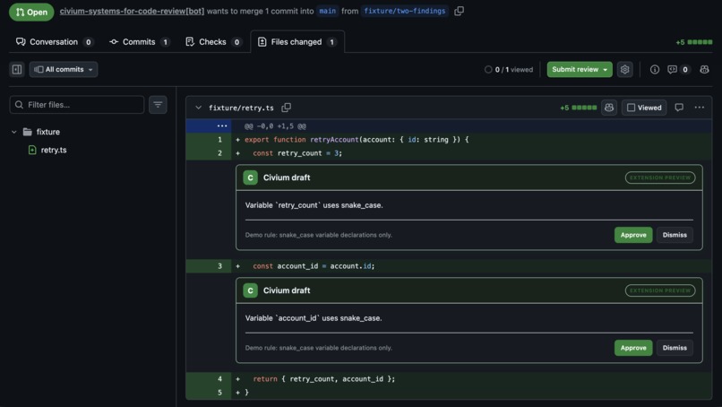Click the Extension Preview badge on the retry_count draft

pos(660,178)
